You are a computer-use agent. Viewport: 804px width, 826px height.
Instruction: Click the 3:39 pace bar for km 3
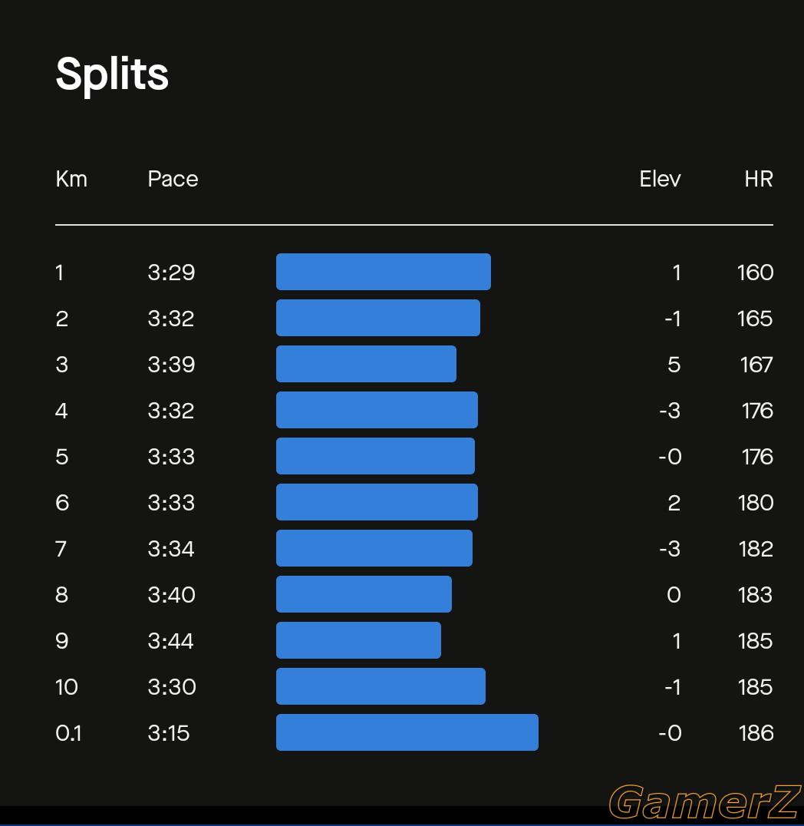click(366, 364)
